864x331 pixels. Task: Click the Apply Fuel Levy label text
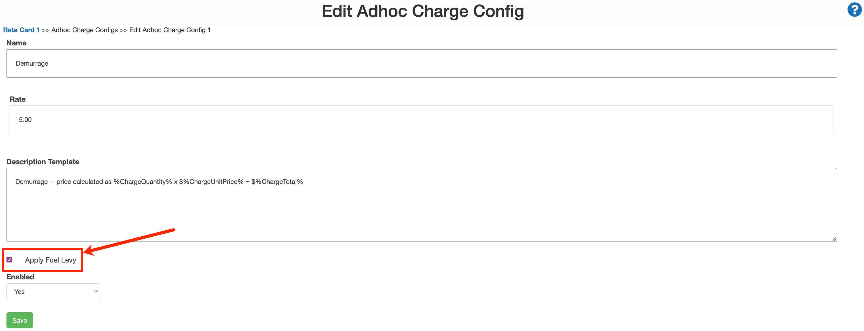tap(50, 260)
